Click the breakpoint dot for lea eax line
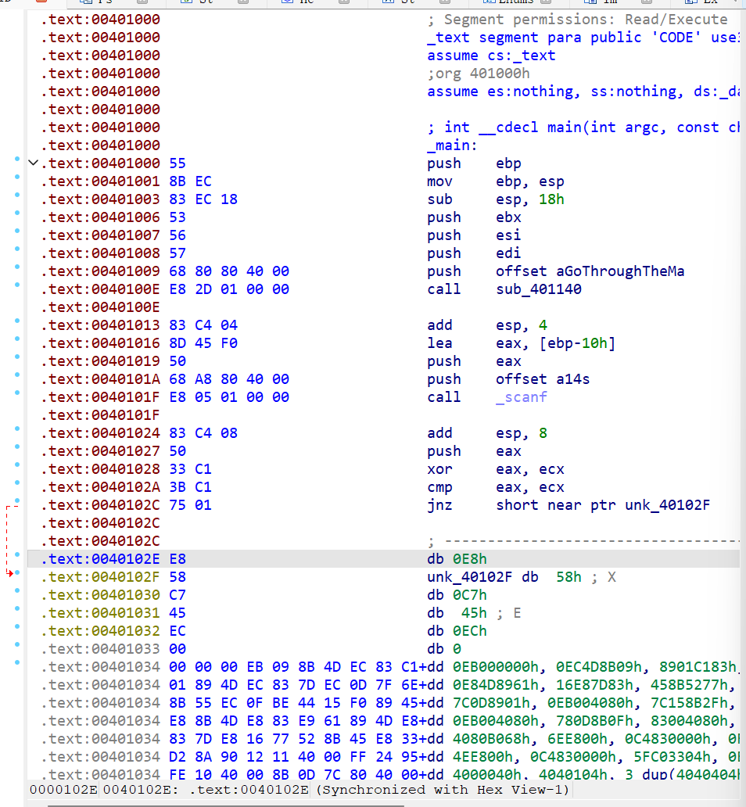Screen dimensions: 746x807 (x=17, y=339)
